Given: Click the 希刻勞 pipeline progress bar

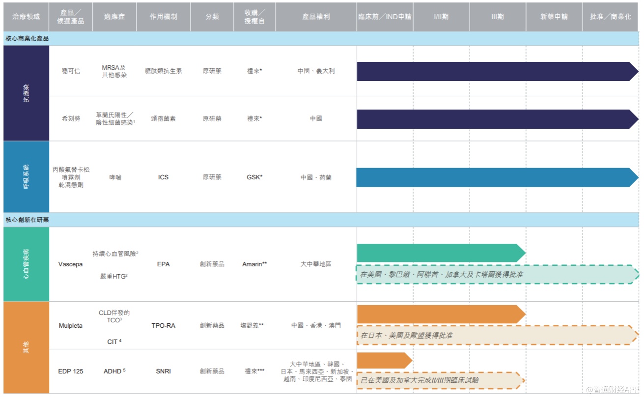Looking at the screenshot, I should pos(497,119).
